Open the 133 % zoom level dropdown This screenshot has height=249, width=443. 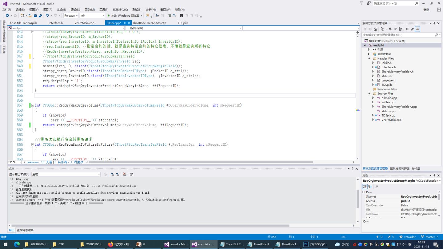coord(15,162)
